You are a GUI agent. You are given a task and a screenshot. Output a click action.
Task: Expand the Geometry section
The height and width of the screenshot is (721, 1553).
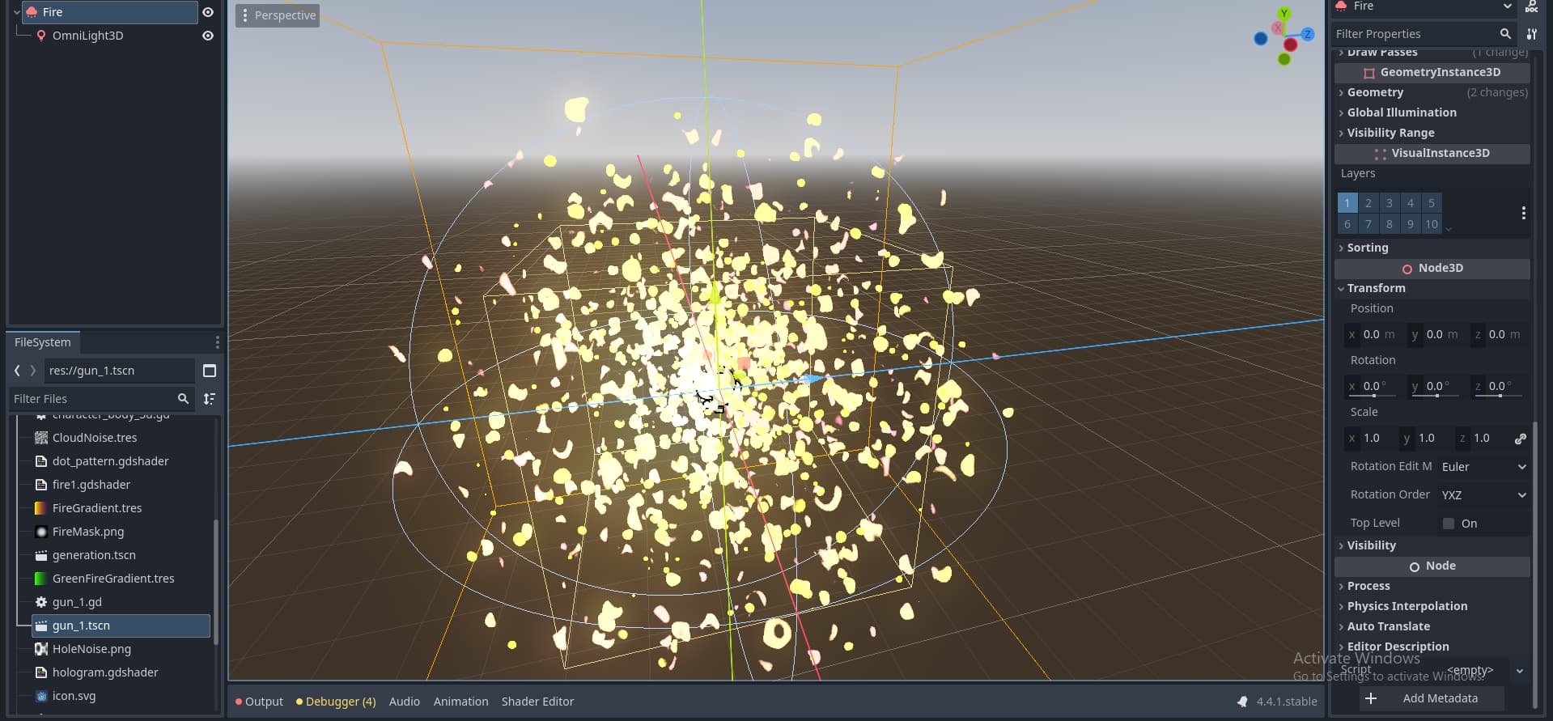pos(1432,92)
